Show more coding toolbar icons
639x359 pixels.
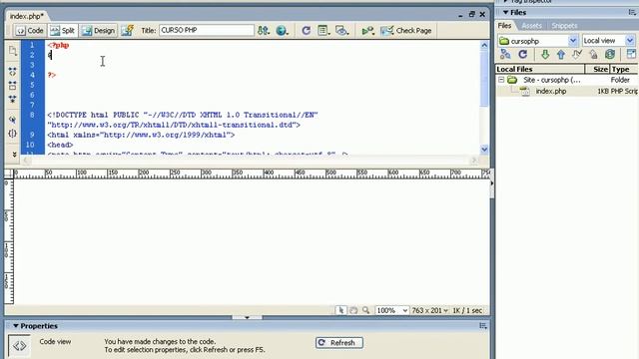[x=14, y=155]
